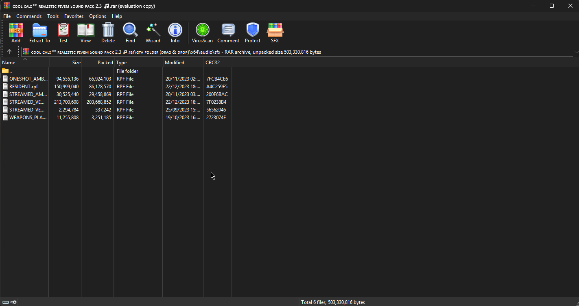The height and width of the screenshot is (306, 579).
Task: Select the STREAMED_AM... file name
Action: (28, 94)
